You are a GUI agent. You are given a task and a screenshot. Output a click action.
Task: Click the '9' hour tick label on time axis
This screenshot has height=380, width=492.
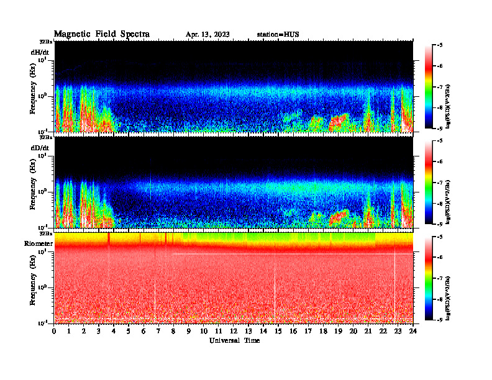[189, 331]
